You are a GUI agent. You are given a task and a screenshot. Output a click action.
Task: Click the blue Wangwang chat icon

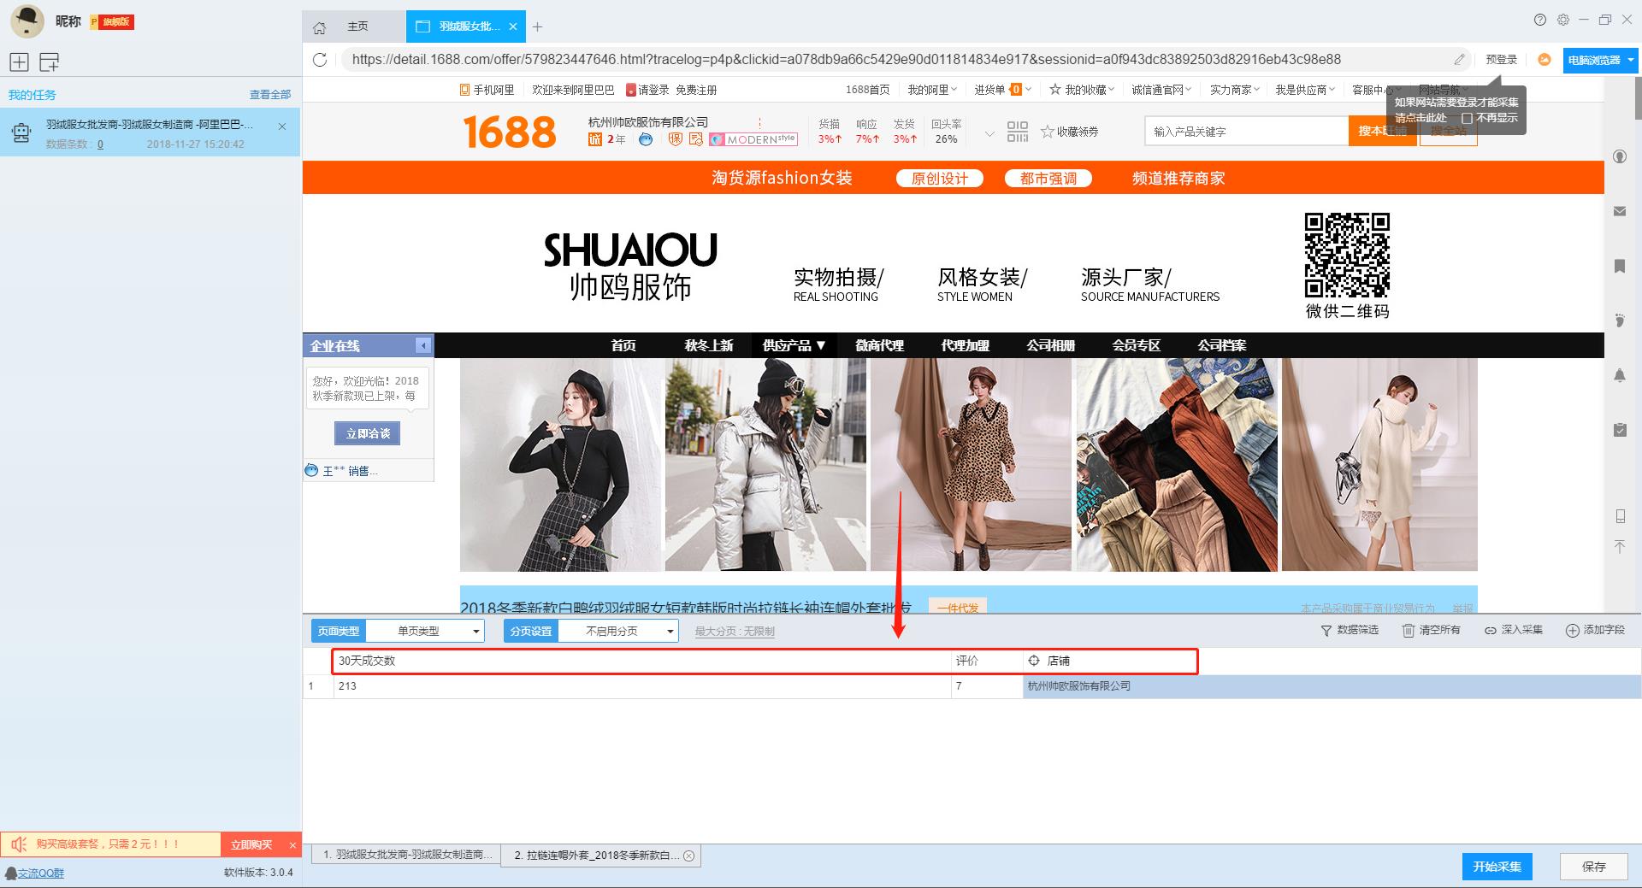coord(646,139)
